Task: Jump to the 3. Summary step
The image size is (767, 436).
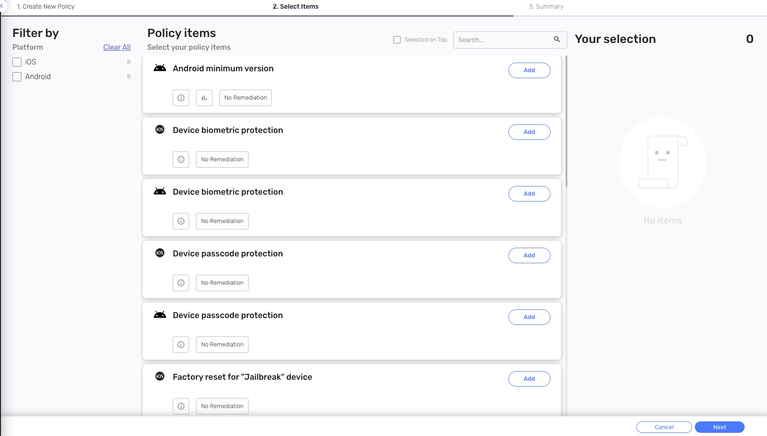Action: tap(546, 6)
